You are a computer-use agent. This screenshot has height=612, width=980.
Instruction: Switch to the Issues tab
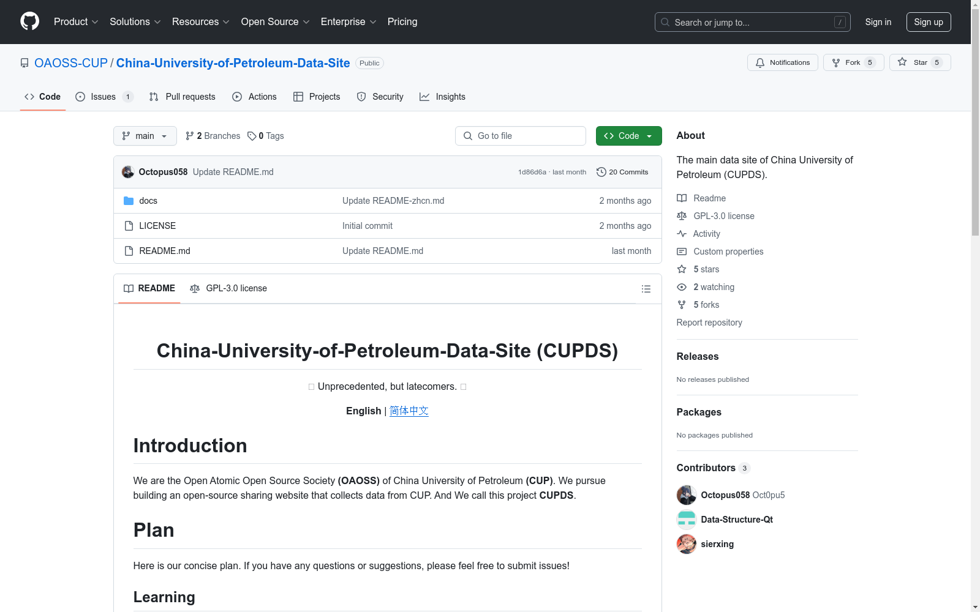pos(104,97)
